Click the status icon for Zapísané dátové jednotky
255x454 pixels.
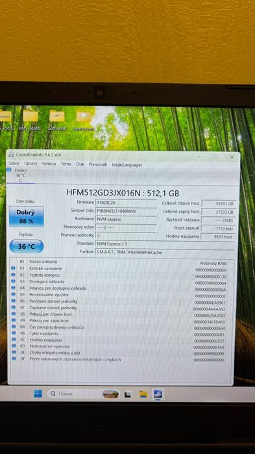tap(13, 307)
